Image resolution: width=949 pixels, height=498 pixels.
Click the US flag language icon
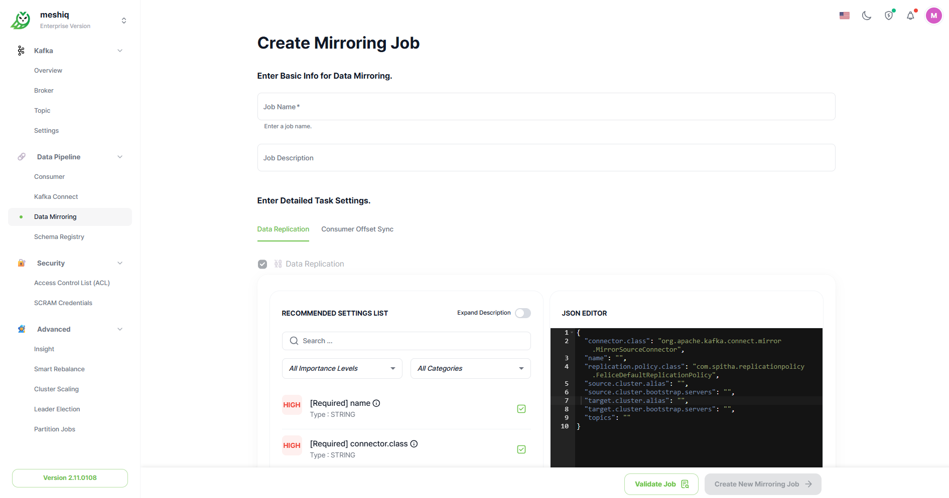(x=844, y=16)
